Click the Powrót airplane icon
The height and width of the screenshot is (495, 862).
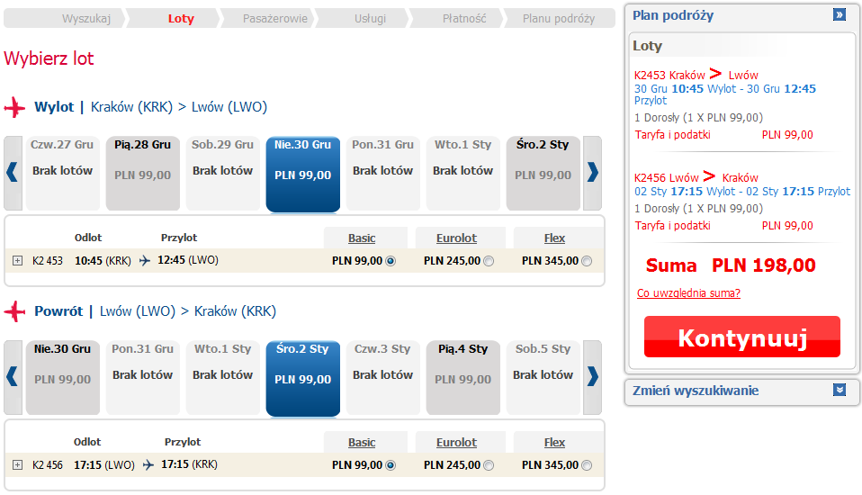point(15,311)
